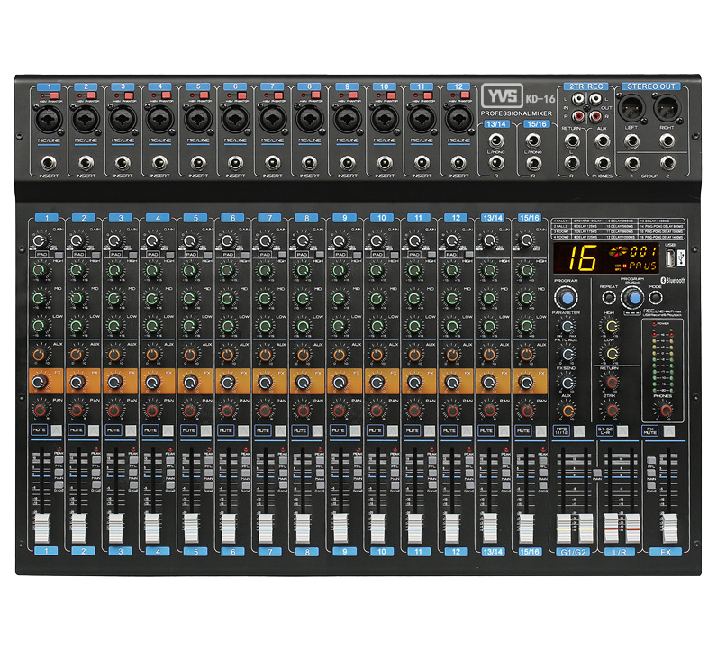Viewport: 717px width, 650px height.
Task: Click the channel 5 FX send knob
Action: [190, 382]
